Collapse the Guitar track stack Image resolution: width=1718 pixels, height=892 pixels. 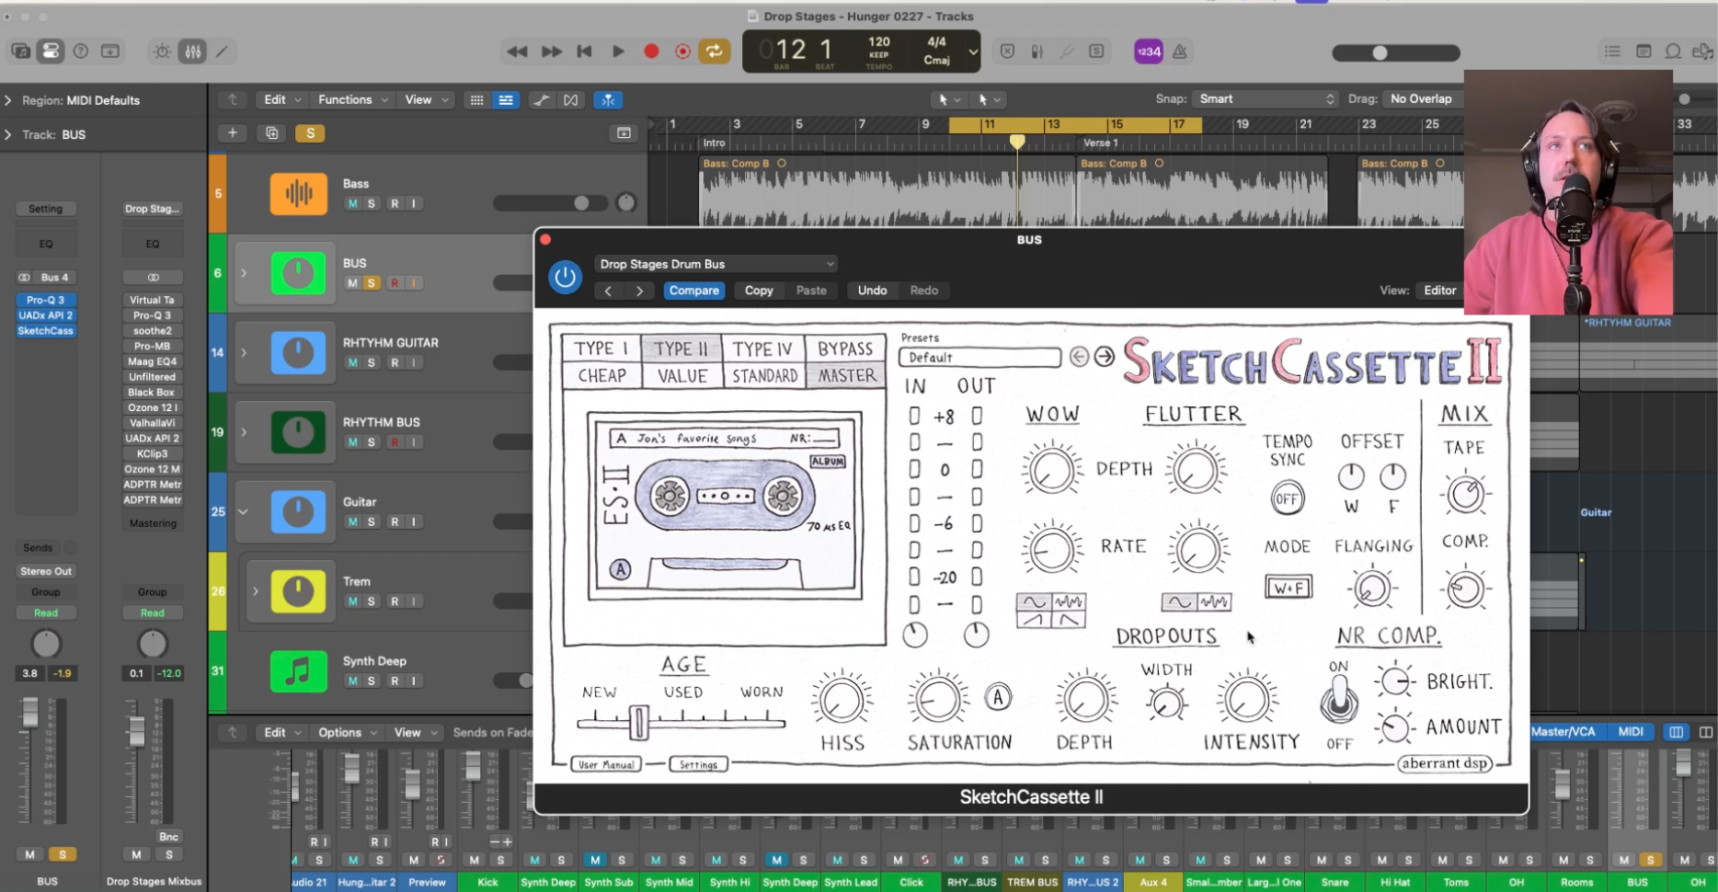point(244,512)
